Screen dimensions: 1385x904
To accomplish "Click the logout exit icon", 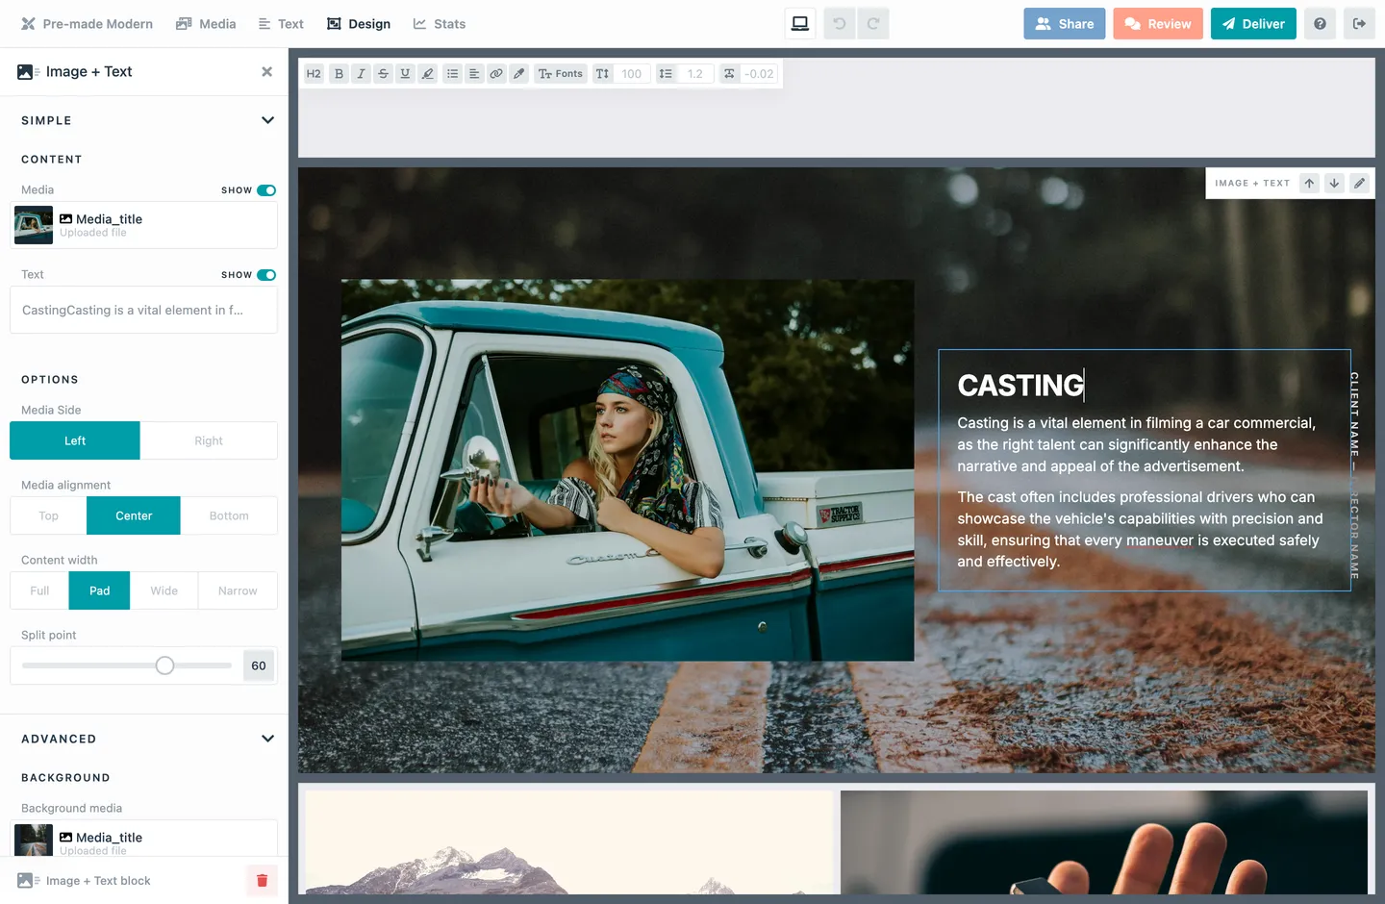I will tap(1359, 24).
